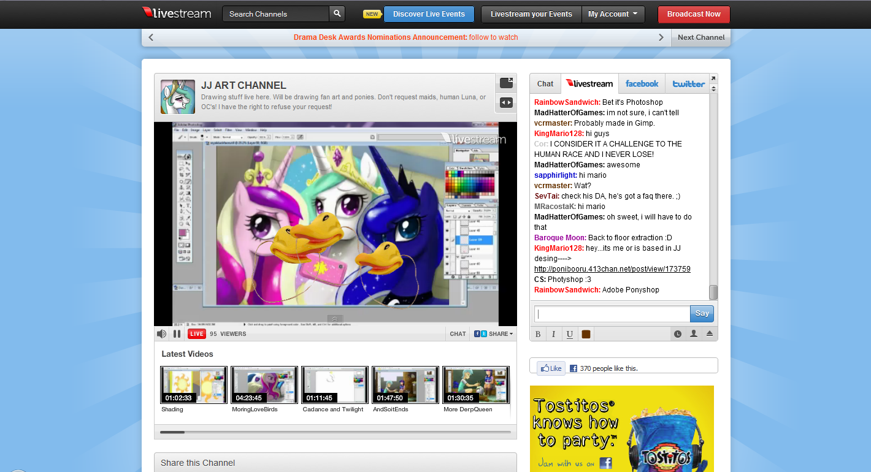Viewport: 871px width, 472px height.
Task: Pick the brown chat text color swatch
Action: click(x=586, y=334)
